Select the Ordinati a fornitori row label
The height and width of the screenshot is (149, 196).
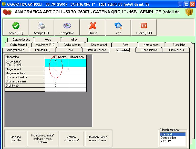point(25,77)
